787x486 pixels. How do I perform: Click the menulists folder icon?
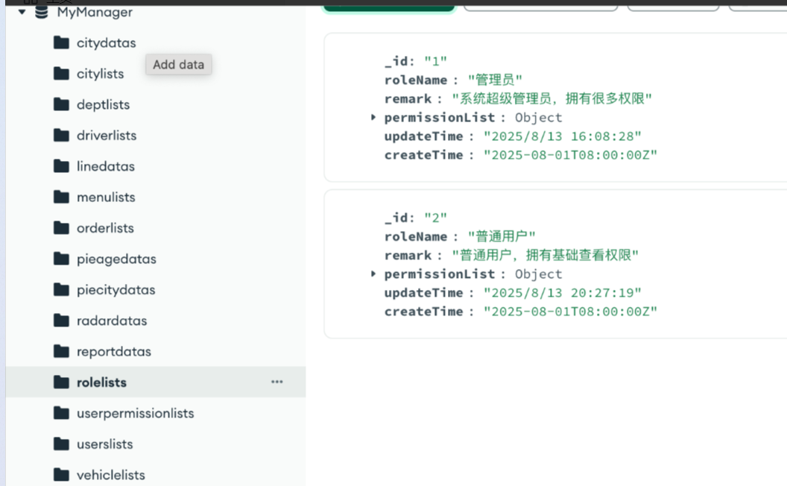[61, 198]
